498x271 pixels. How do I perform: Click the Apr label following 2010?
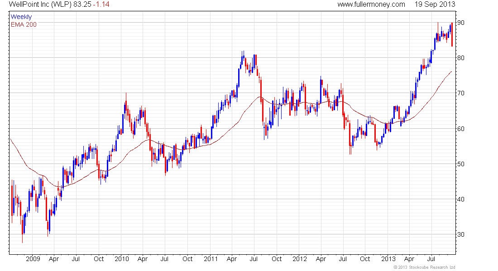pos(143,259)
